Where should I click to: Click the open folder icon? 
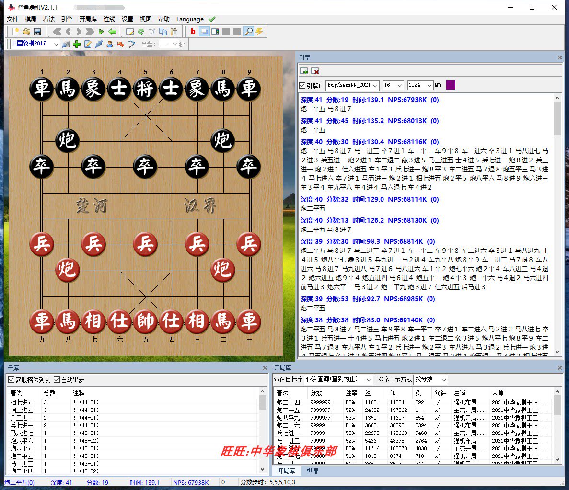26,32
